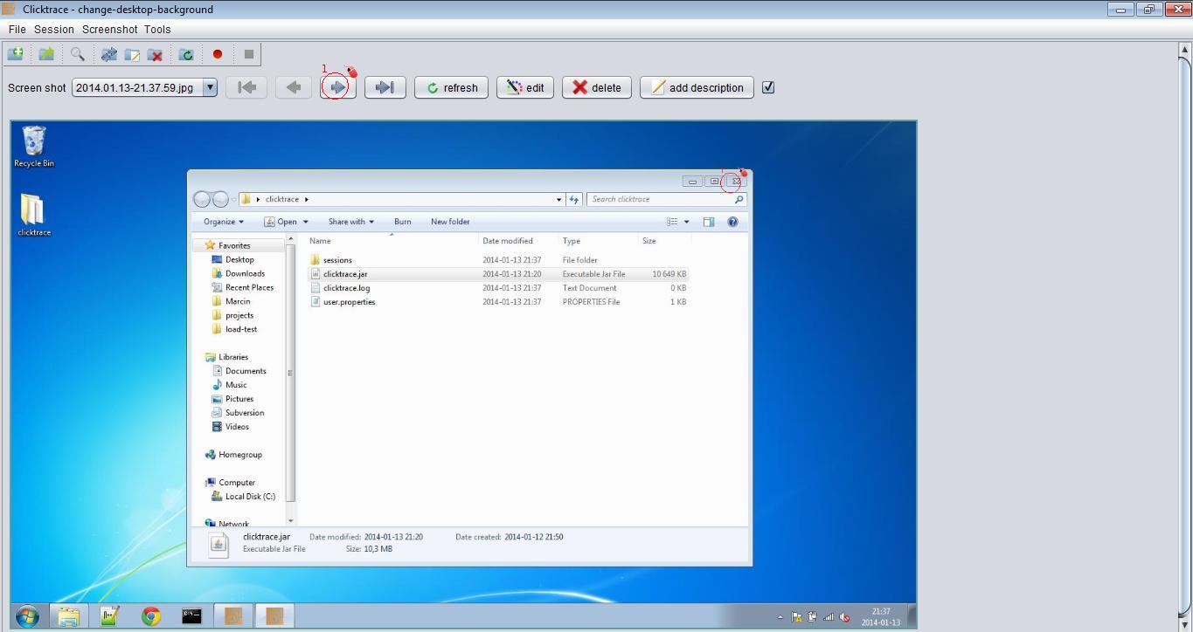The width and height of the screenshot is (1193, 632).
Task: Click Explorer's Search clicktrace field
Action: [666, 199]
